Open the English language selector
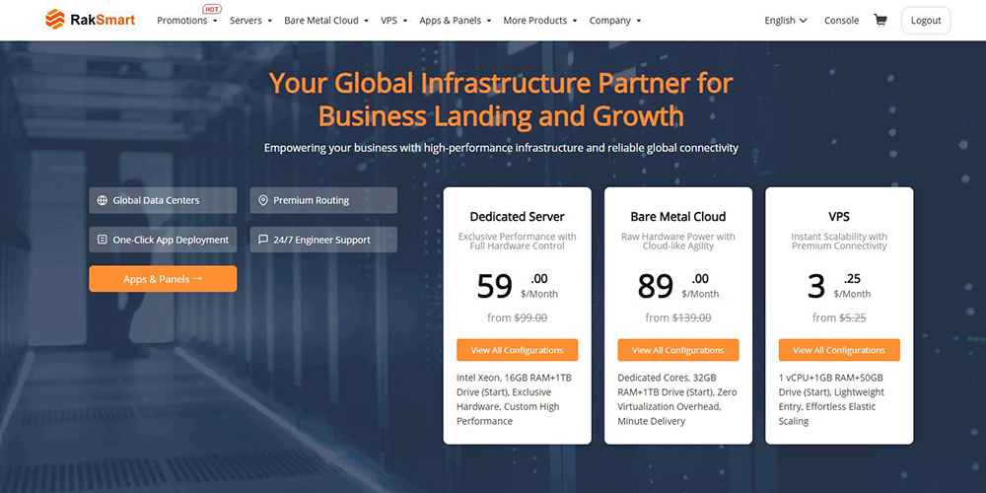Screen dimensions: 986x493 click(785, 21)
